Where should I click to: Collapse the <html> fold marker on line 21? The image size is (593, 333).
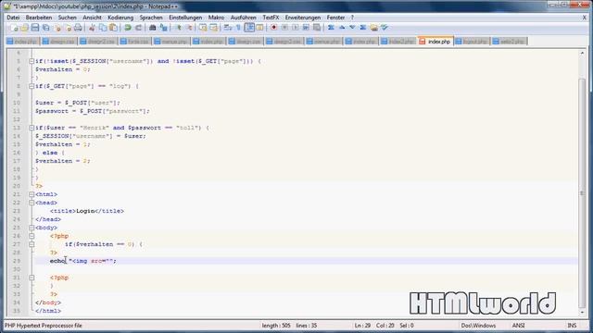(32, 194)
